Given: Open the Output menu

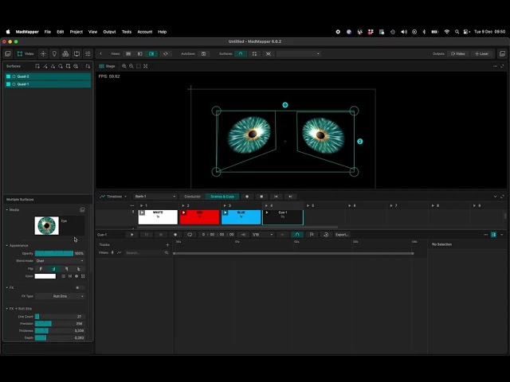Looking at the screenshot, I should (x=109, y=32).
